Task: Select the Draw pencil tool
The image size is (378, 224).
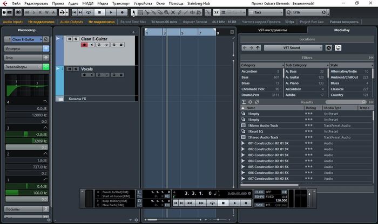Action: tap(180, 12)
